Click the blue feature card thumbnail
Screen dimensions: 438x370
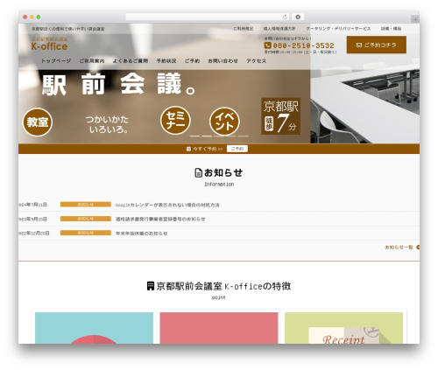pyautogui.click(x=94, y=328)
